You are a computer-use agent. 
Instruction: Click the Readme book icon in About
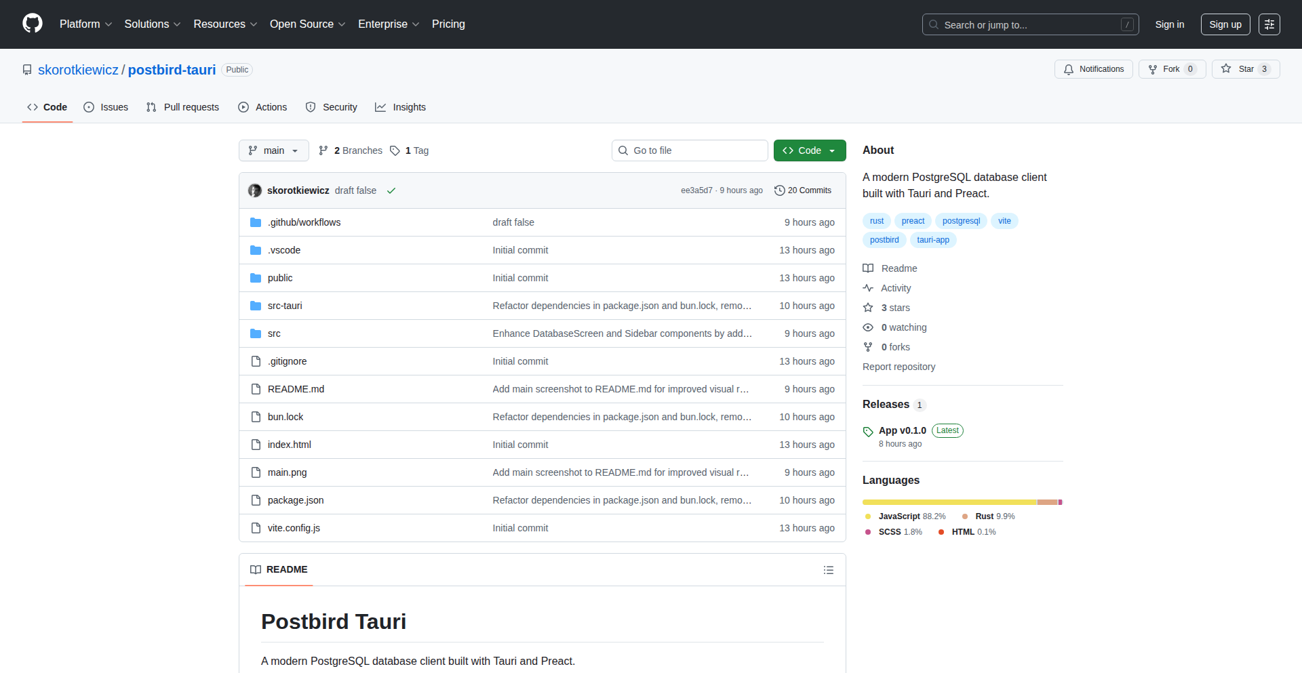868,268
